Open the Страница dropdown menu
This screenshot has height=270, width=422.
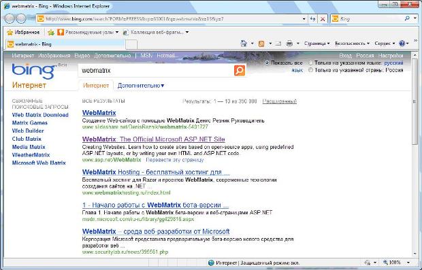click(x=316, y=44)
